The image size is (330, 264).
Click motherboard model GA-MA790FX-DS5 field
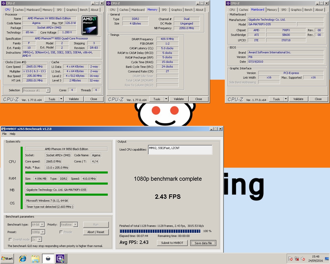click(x=272, y=24)
